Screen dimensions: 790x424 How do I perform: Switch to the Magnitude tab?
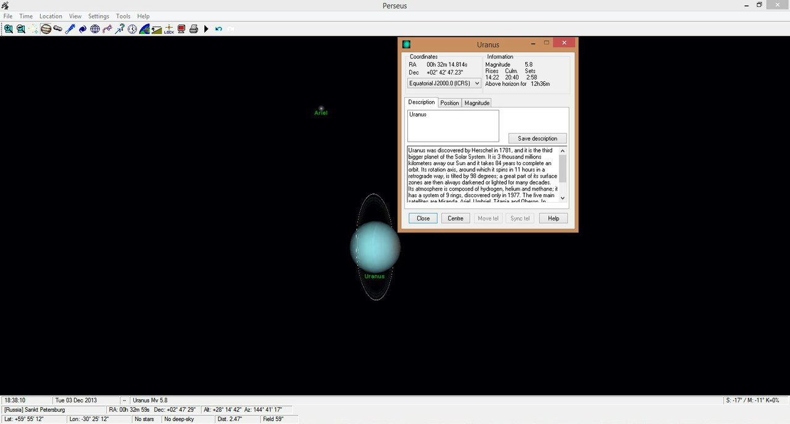477,103
